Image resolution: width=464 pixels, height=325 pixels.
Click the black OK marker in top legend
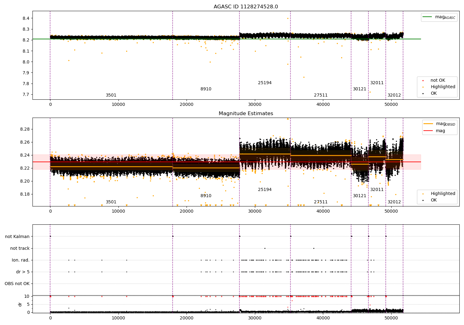(423, 93)
